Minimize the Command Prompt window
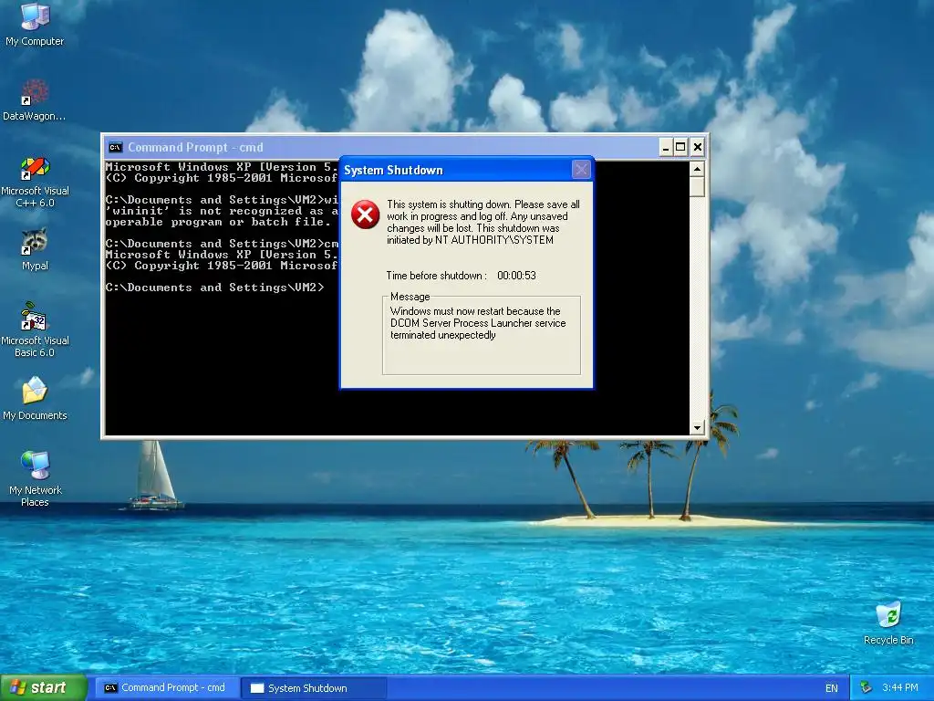 pos(666,147)
